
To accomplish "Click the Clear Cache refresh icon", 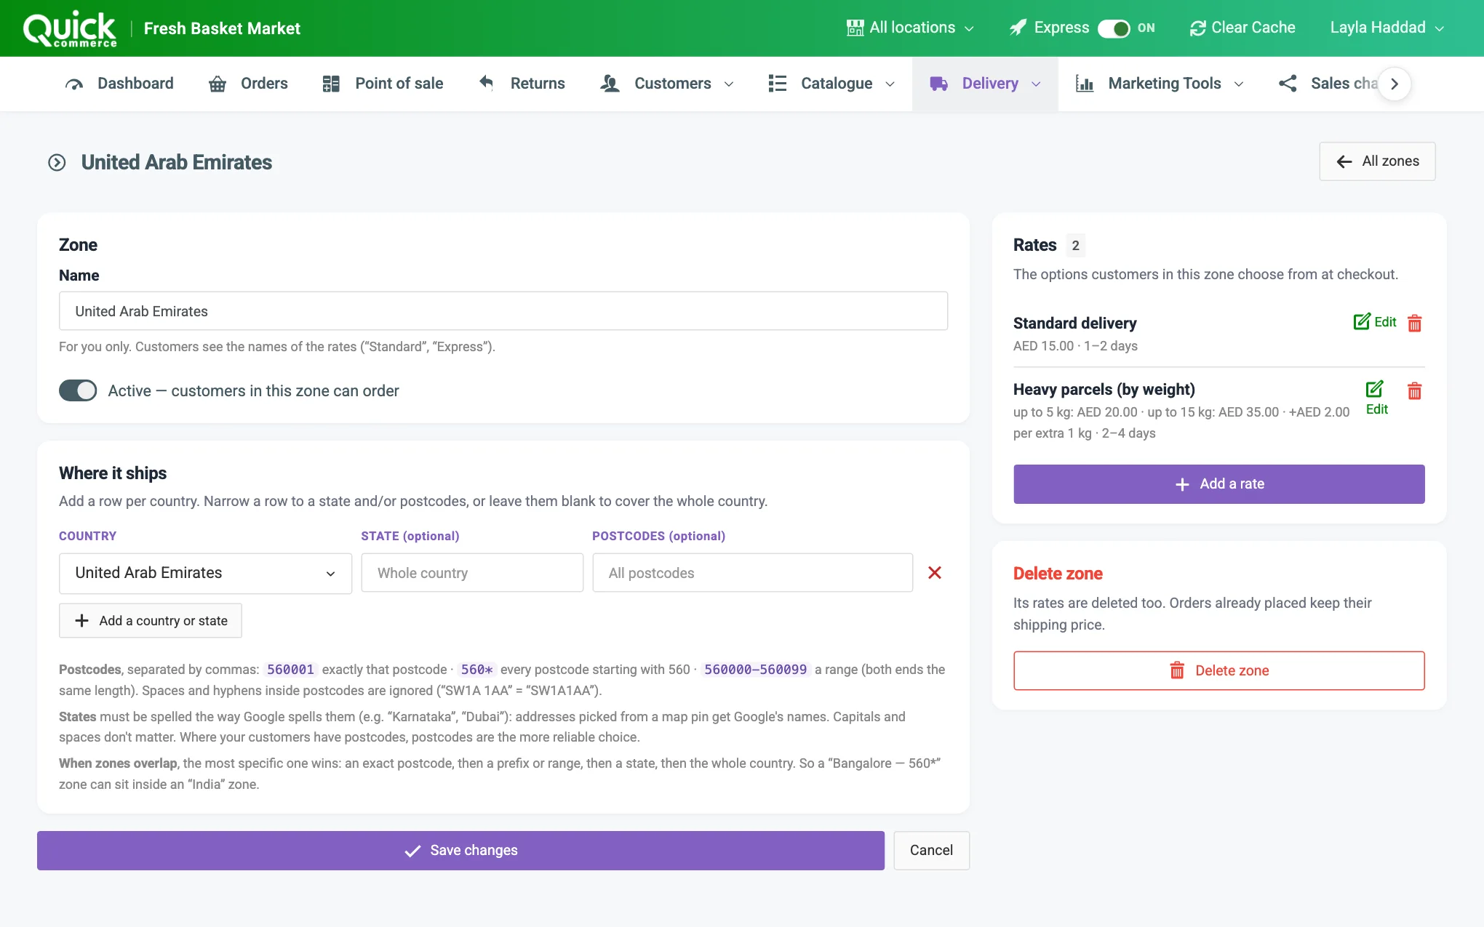I will click(x=1197, y=28).
